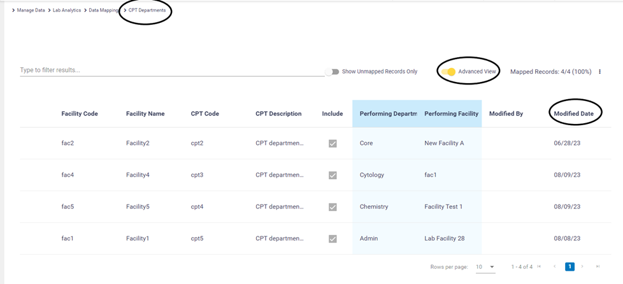The height and width of the screenshot is (284, 623).
Task: Sort by Modified Date column header
Action: [573, 114]
